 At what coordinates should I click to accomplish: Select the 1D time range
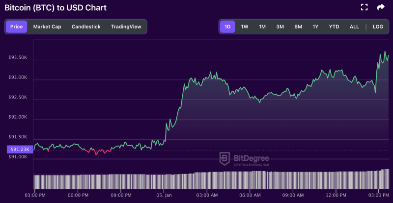[x=227, y=27]
